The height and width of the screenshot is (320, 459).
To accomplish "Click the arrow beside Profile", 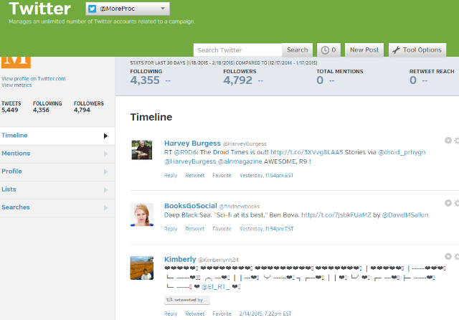I will [x=105, y=171].
